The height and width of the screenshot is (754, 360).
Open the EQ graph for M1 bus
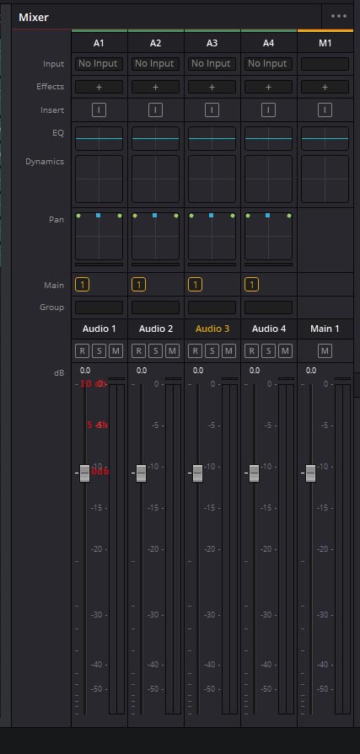325,138
